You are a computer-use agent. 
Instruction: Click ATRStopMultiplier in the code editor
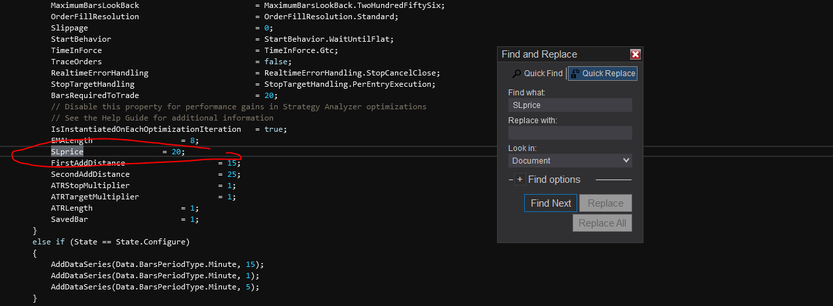click(x=90, y=185)
